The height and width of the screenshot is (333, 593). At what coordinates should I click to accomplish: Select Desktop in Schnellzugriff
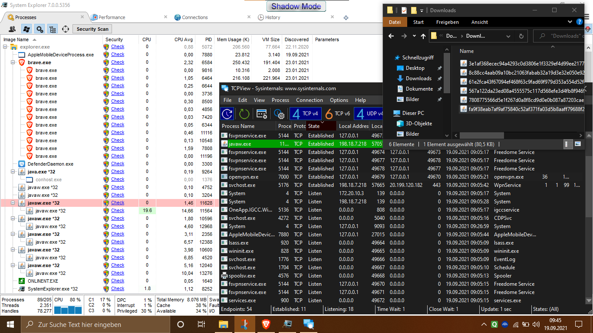point(415,68)
